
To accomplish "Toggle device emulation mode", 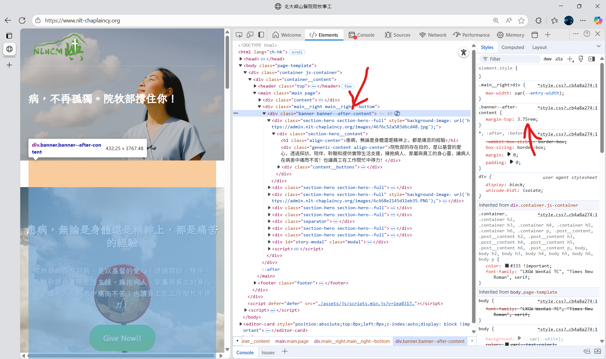I will tap(250, 35).
